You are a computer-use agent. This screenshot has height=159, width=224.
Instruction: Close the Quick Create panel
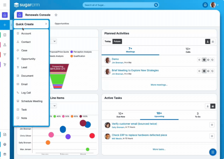point(46,24)
